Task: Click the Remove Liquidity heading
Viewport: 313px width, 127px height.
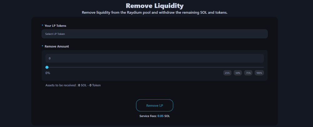Action: coord(155,6)
